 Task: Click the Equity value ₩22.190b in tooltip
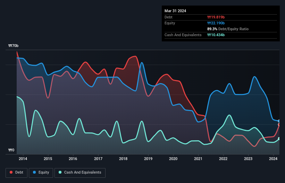[216, 23]
